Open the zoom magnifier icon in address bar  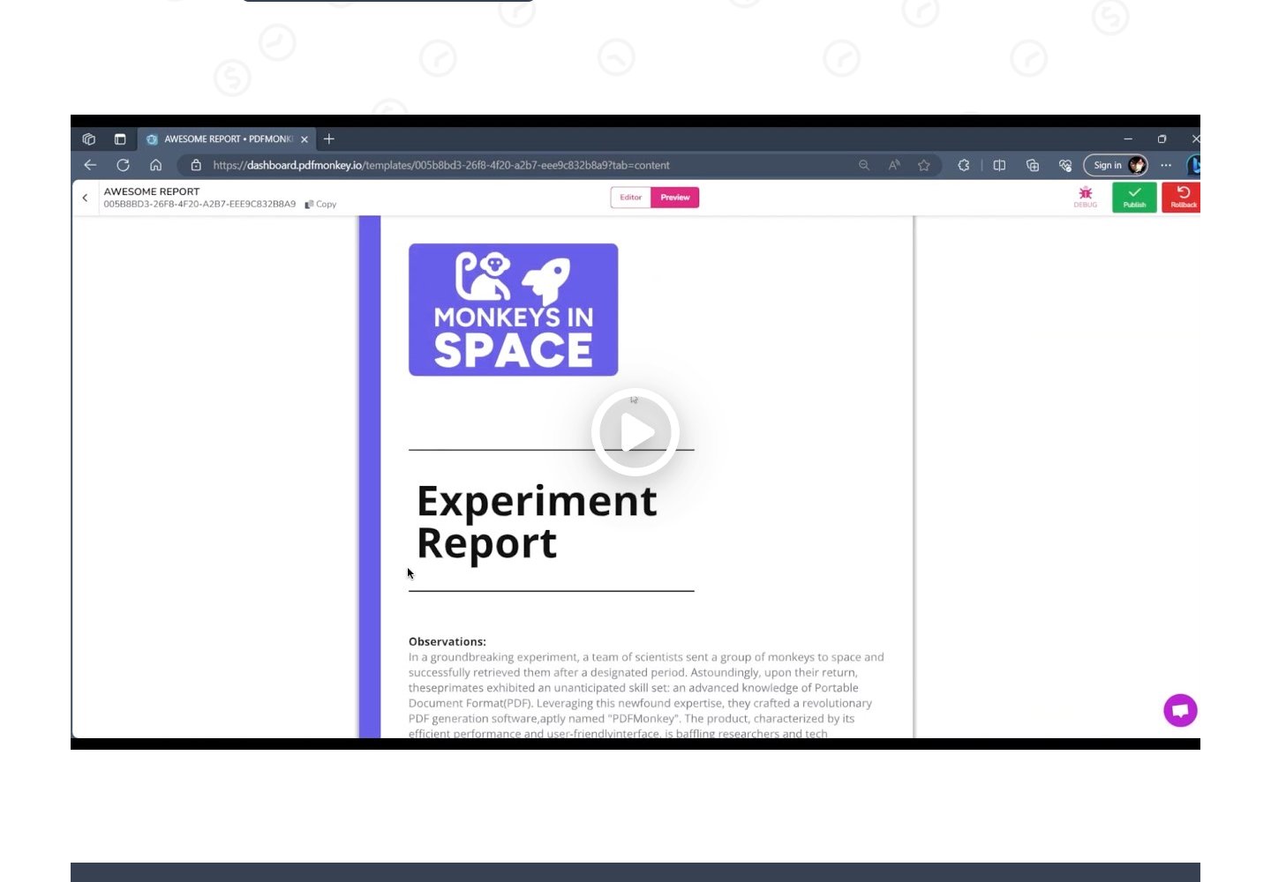(x=864, y=165)
